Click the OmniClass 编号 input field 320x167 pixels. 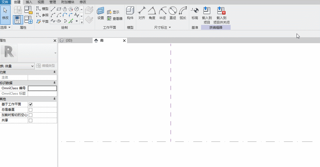(42, 88)
